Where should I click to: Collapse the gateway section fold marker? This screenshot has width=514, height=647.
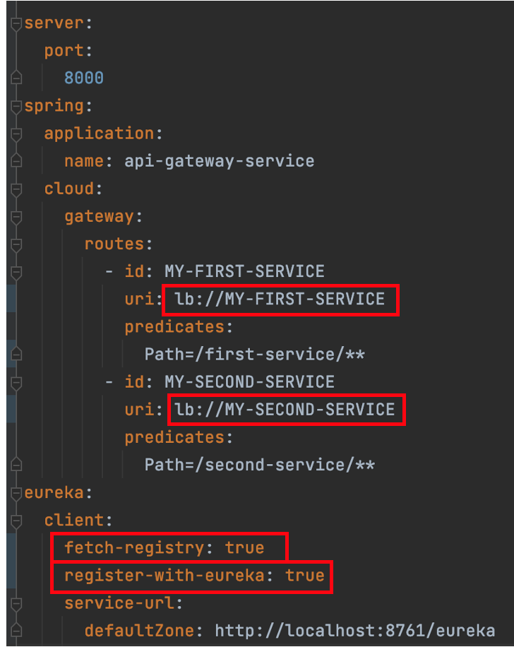coord(16,218)
